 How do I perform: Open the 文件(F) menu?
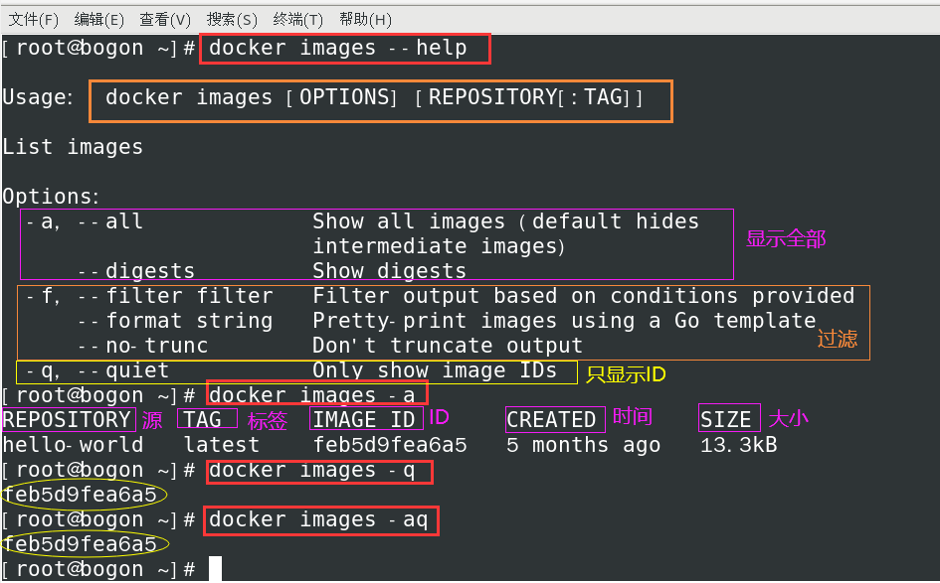pyautogui.click(x=34, y=20)
